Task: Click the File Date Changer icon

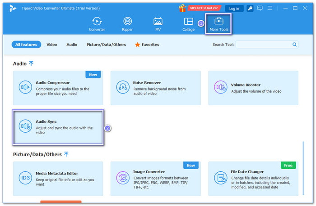Action: click(220, 178)
